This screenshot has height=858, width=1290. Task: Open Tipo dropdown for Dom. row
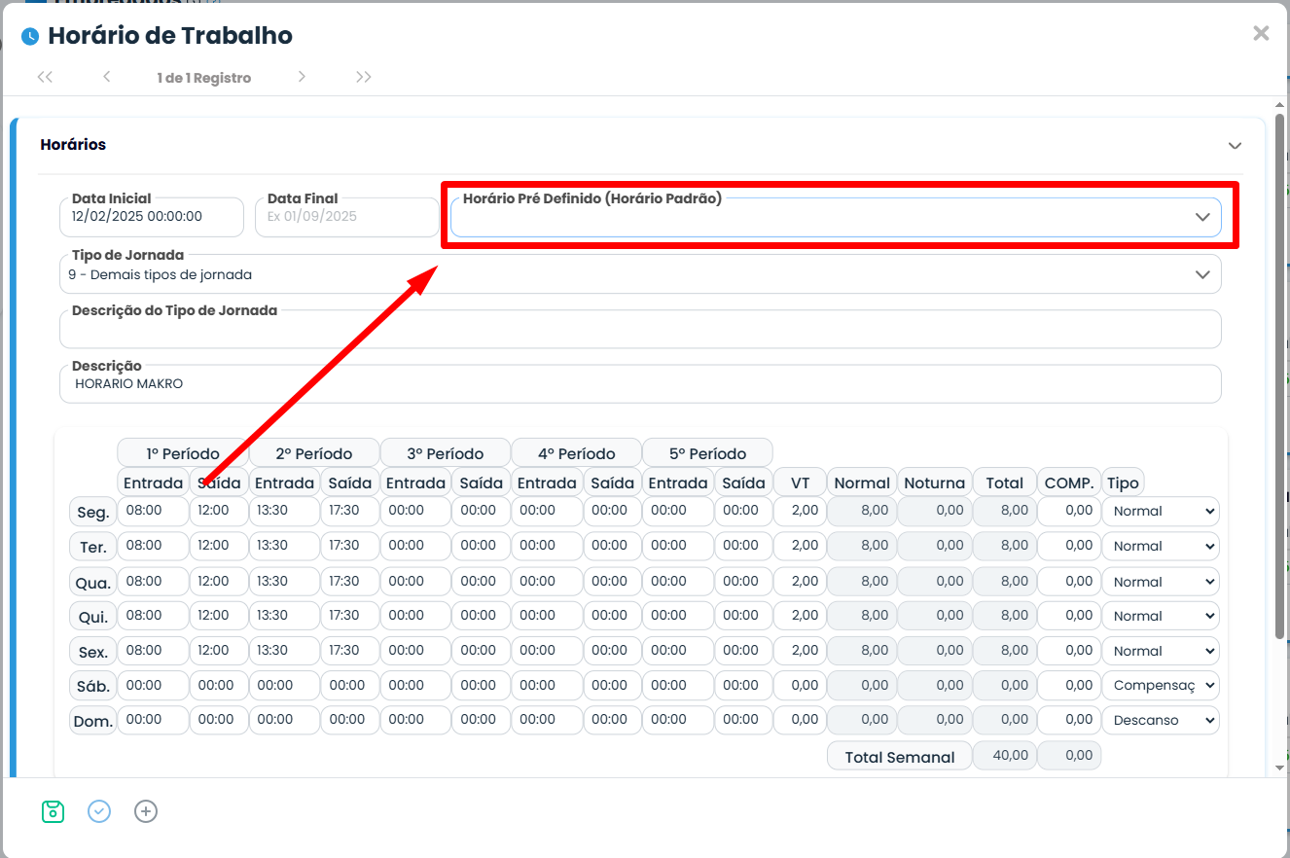click(x=1160, y=721)
